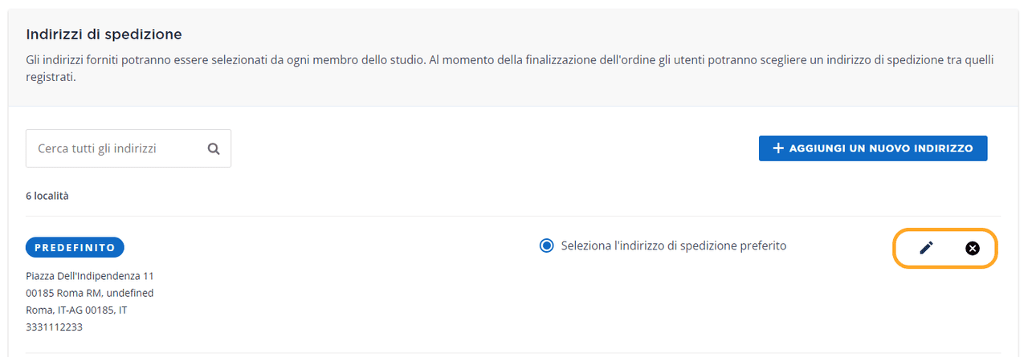This screenshot has width=1028, height=357.
Task: Click the blue PREDEFINITO badge
Action: tap(75, 247)
